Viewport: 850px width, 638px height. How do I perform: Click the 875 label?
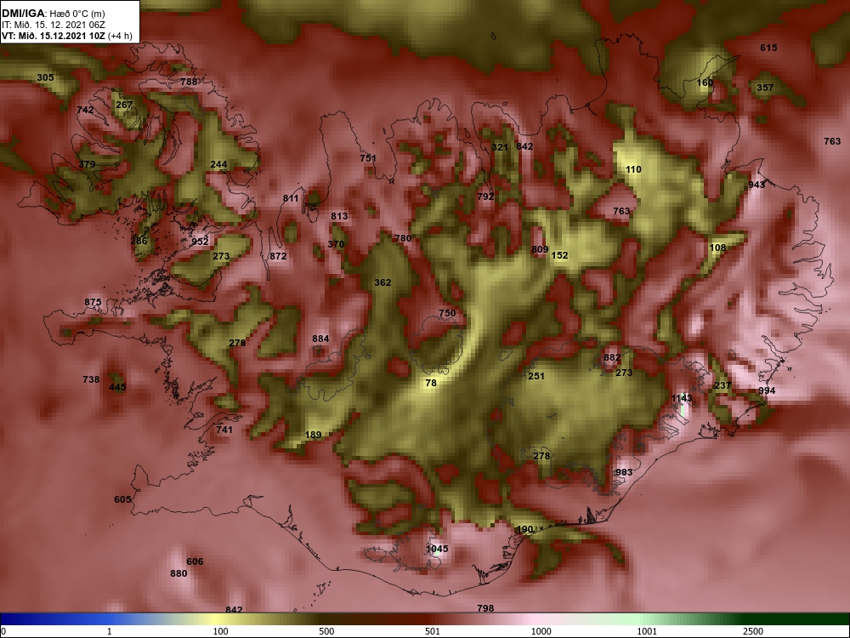[x=93, y=303]
